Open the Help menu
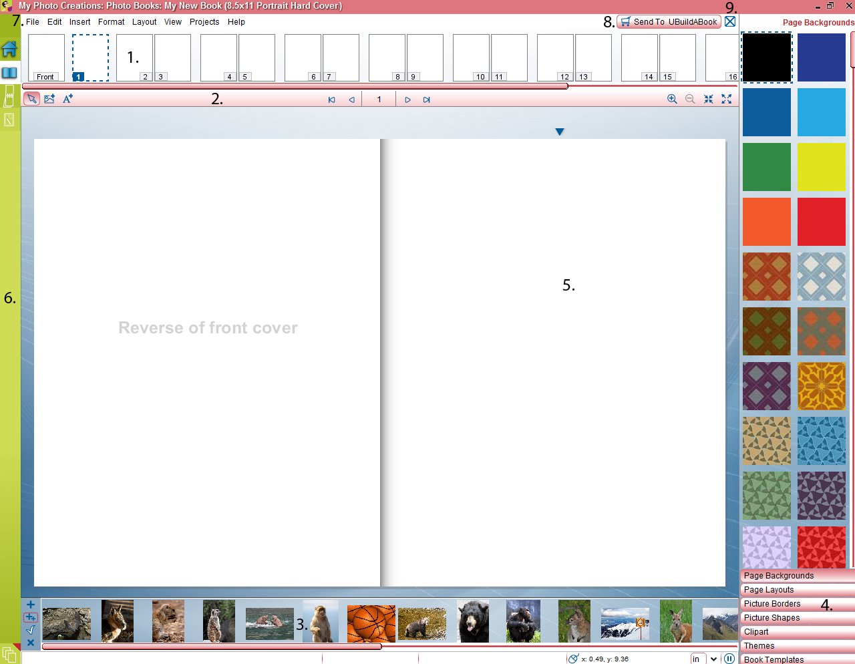The height and width of the screenshot is (664, 855). click(x=236, y=22)
